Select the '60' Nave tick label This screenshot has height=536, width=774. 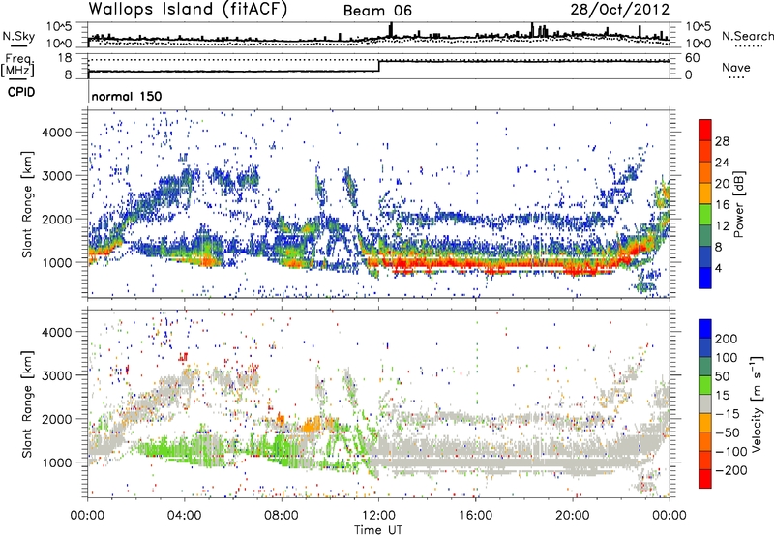pyautogui.click(x=692, y=58)
